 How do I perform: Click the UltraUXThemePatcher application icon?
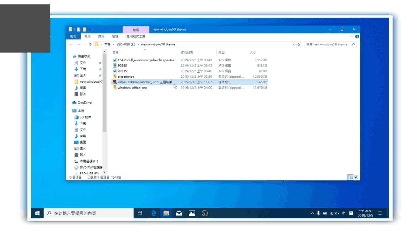(x=115, y=82)
